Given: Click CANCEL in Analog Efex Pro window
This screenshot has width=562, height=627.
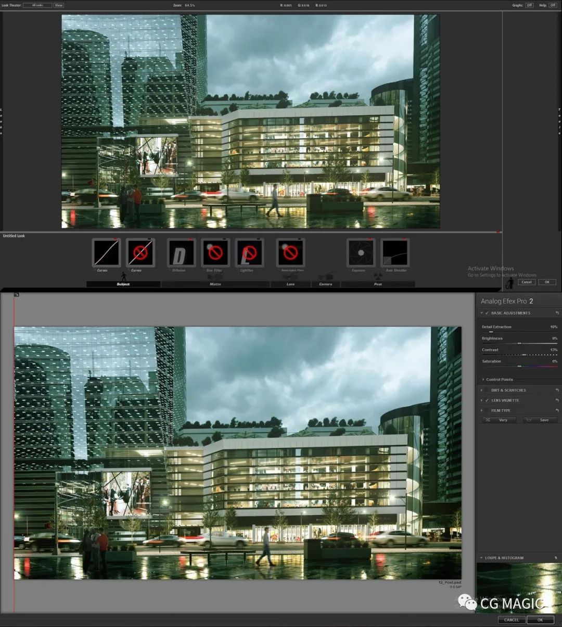Looking at the screenshot, I should 512,620.
